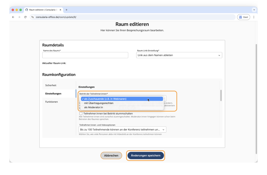
Task: Select 'als Zuschauende (z.B. in Webinaren)' option
Action: 122,99
